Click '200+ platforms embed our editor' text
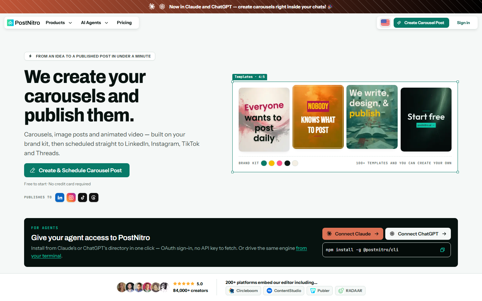The width and height of the screenshot is (482, 301). [271, 282]
